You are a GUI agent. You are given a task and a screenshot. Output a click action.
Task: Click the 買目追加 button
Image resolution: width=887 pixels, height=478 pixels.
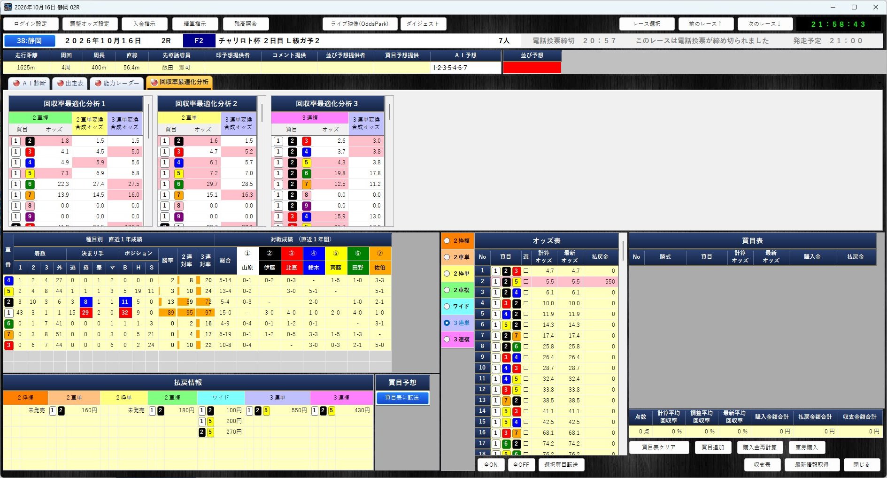[713, 447]
